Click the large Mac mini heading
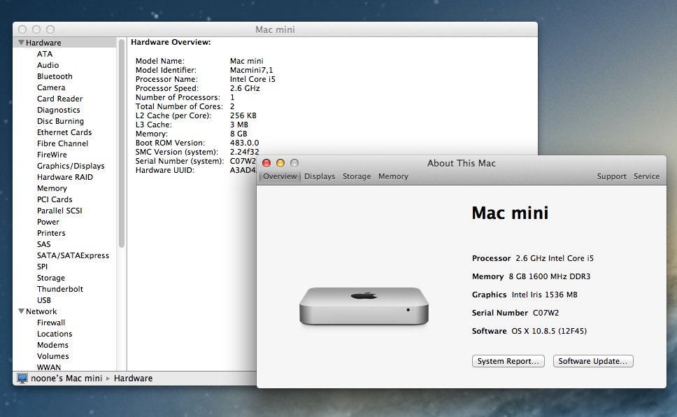This screenshot has width=677, height=417. 510,213
